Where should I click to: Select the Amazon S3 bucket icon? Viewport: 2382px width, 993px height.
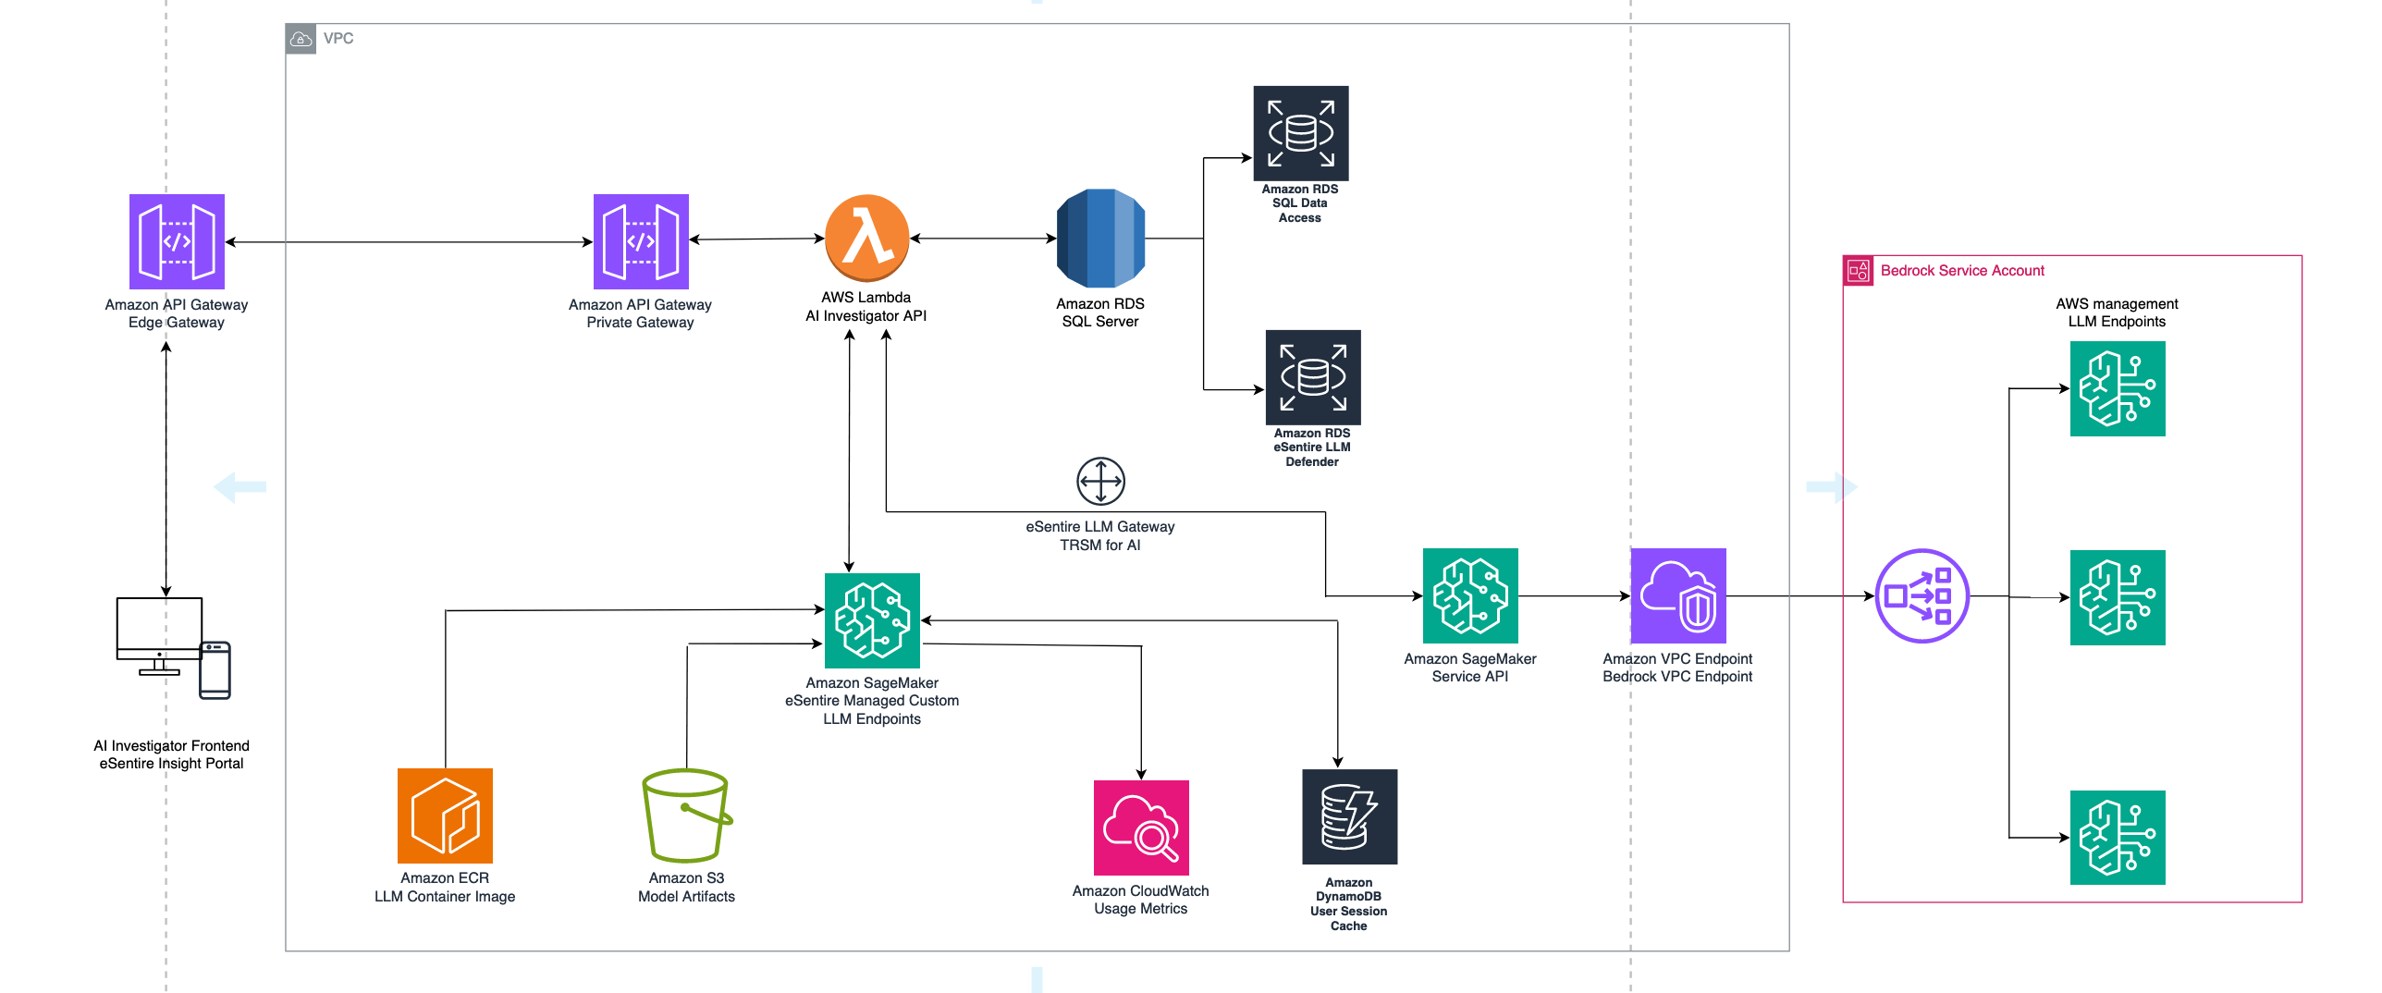click(x=687, y=815)
